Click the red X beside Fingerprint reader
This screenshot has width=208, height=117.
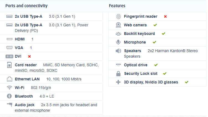165,16
